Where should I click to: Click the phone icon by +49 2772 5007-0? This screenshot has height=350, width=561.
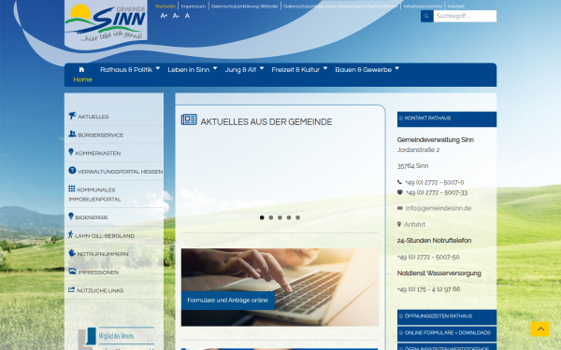point(399,182)
